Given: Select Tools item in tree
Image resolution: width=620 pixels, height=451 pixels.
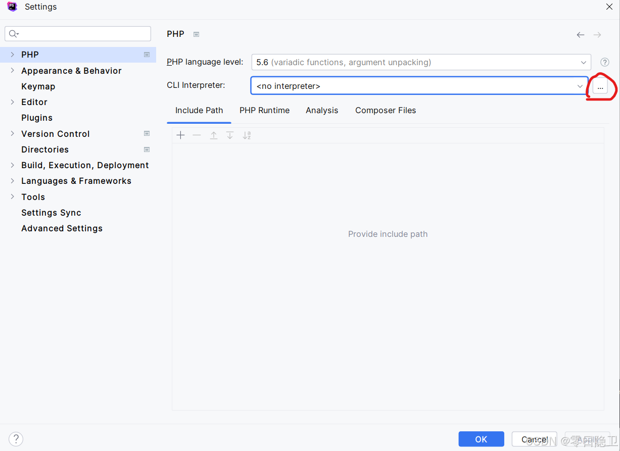Looking at the screenshot, I should [x=33, y=197].
